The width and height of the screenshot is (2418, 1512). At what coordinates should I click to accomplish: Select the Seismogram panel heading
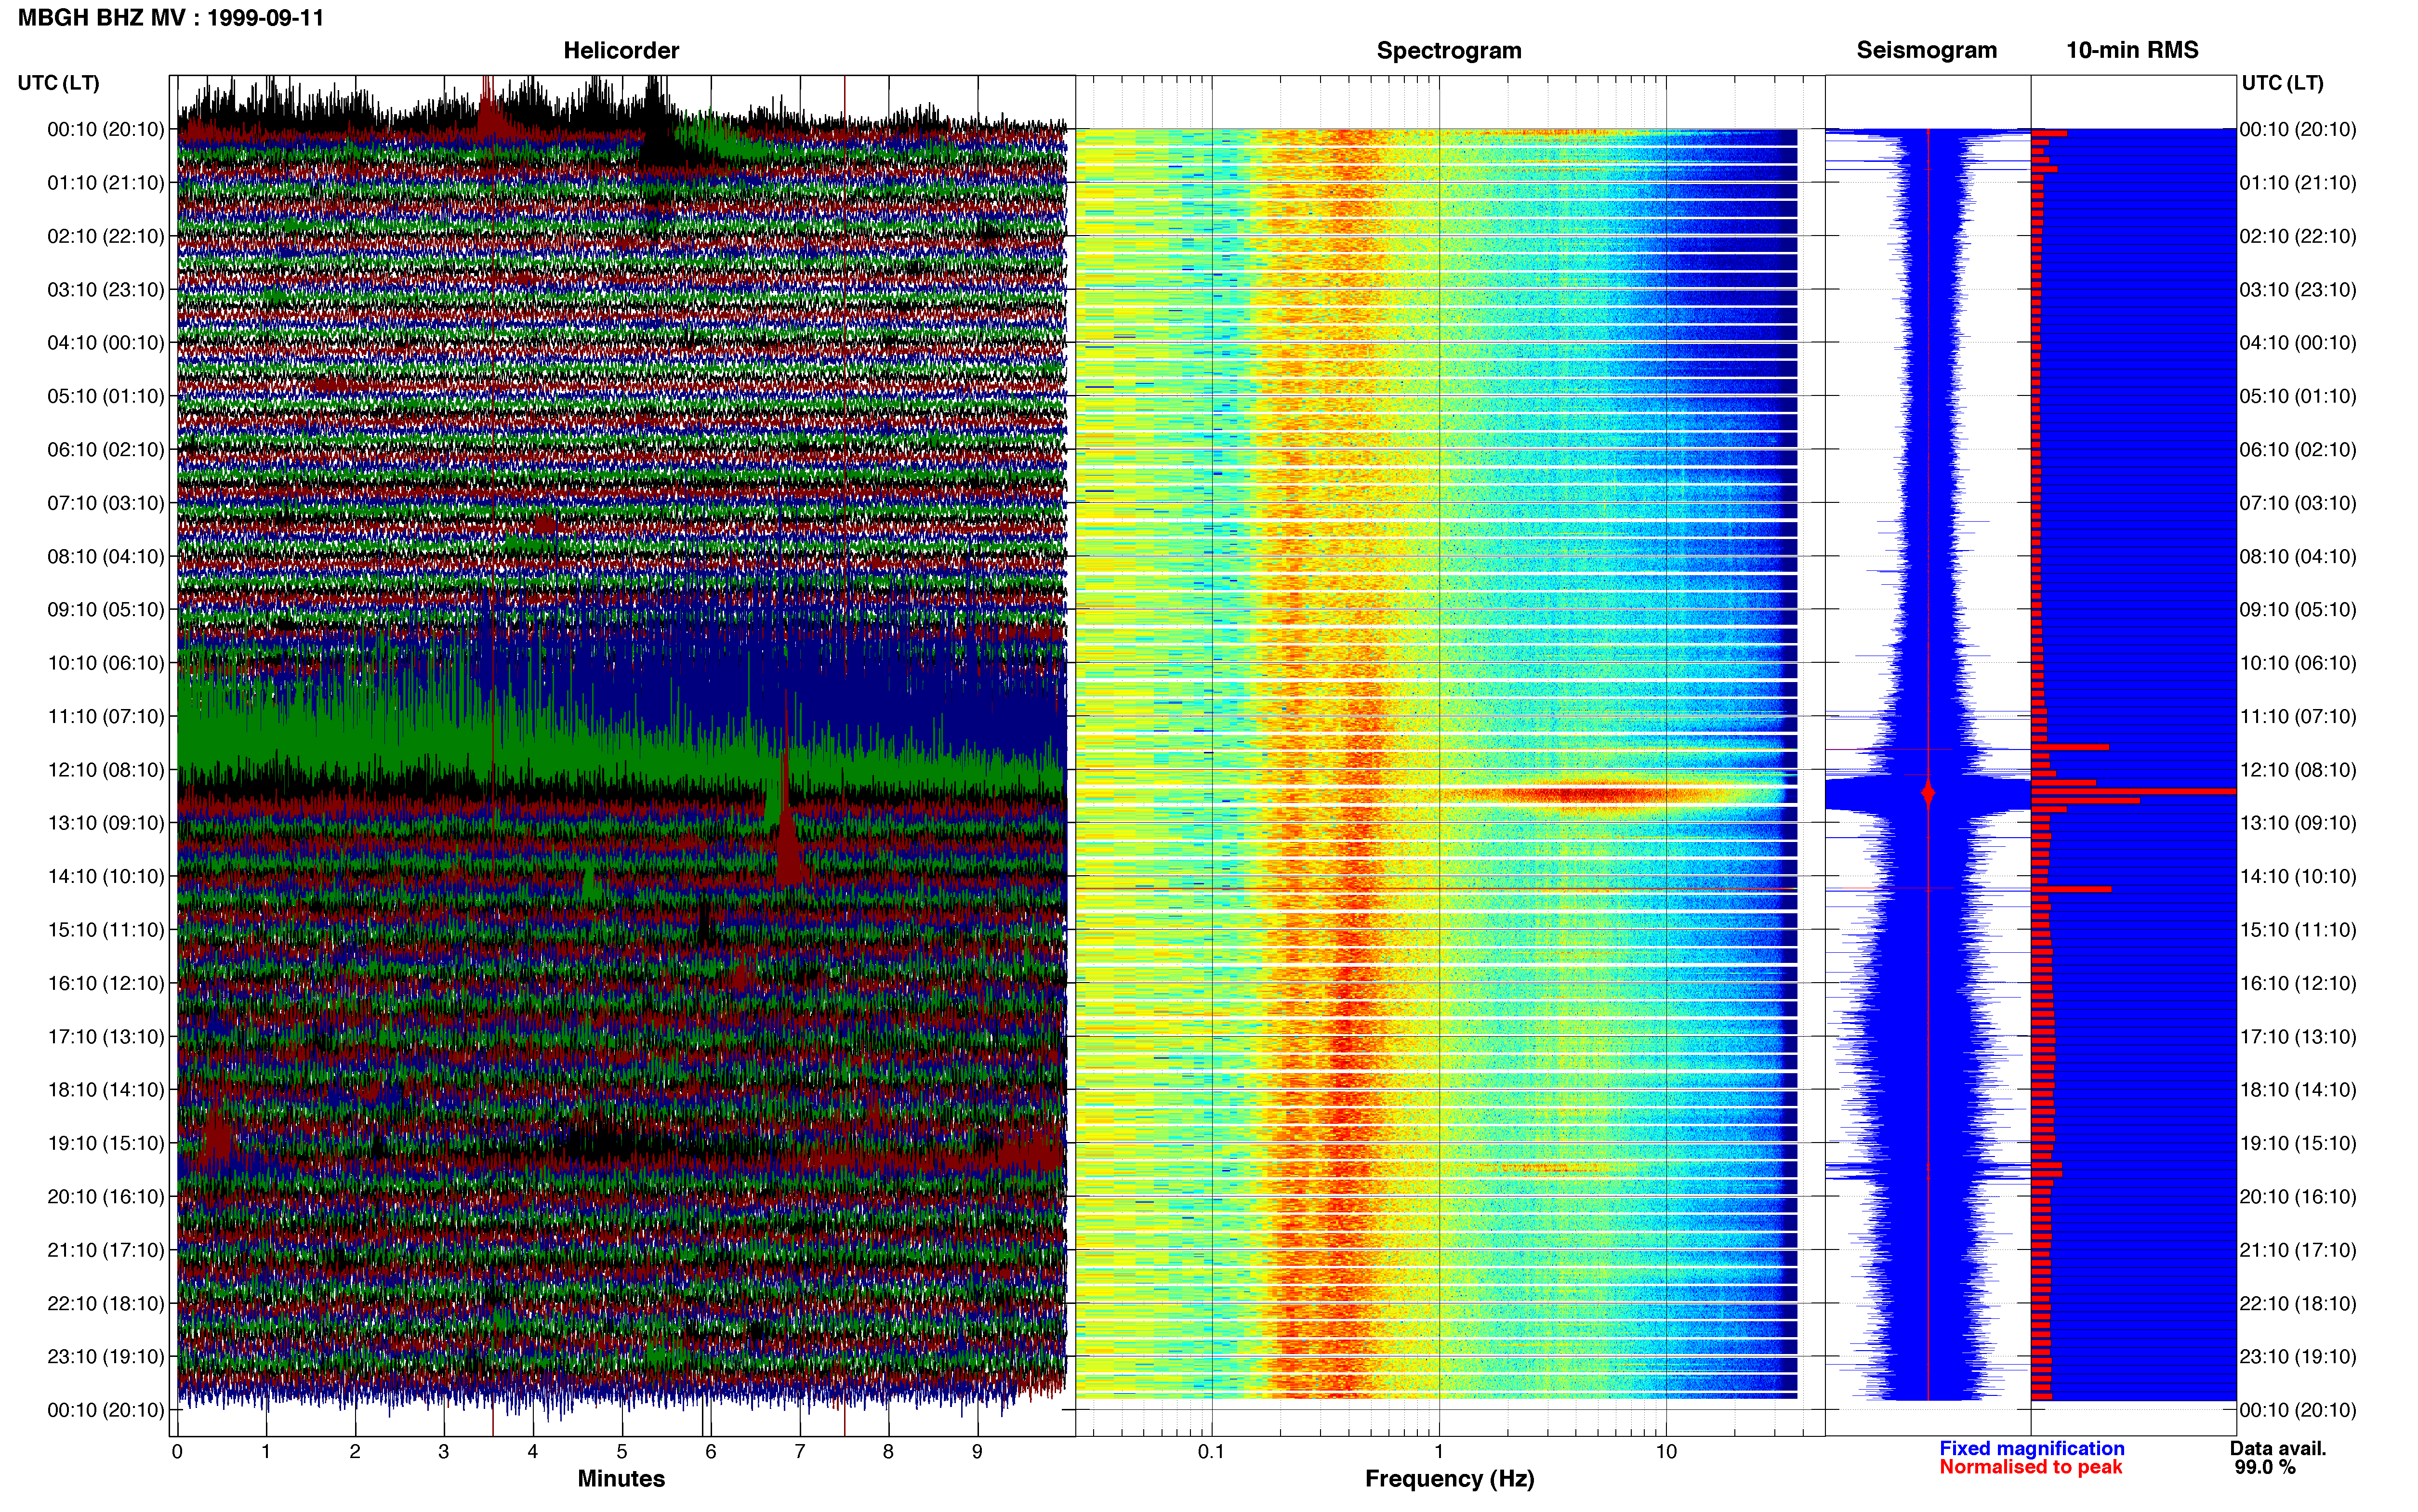tap(1926, 50)
